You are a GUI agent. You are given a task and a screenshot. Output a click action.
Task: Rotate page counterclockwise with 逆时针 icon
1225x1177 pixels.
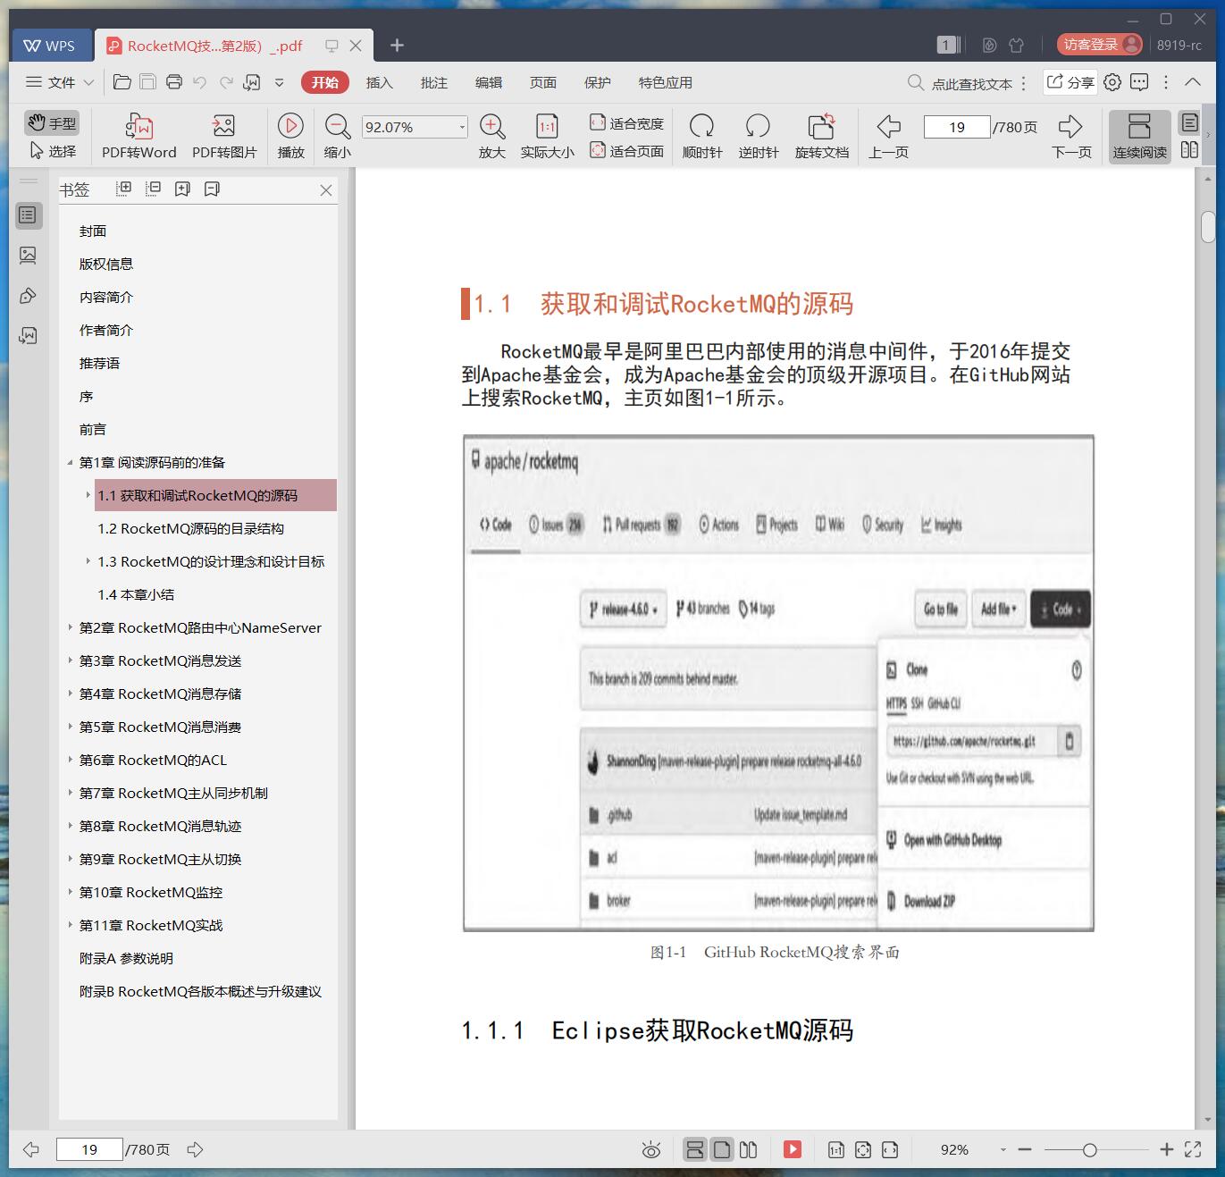758,126
